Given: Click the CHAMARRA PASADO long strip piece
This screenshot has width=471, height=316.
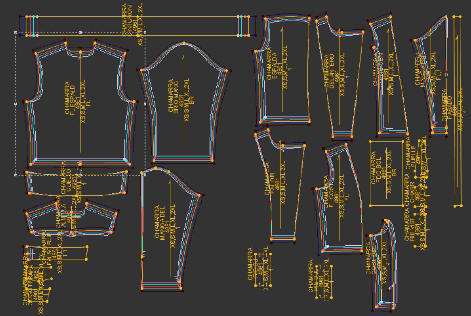Looking at the screenshot, I should tap(458, 111).
